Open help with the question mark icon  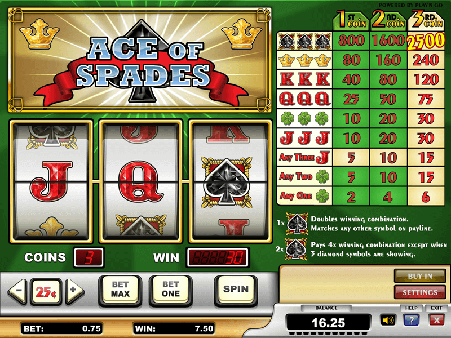(x=412, y=319)
